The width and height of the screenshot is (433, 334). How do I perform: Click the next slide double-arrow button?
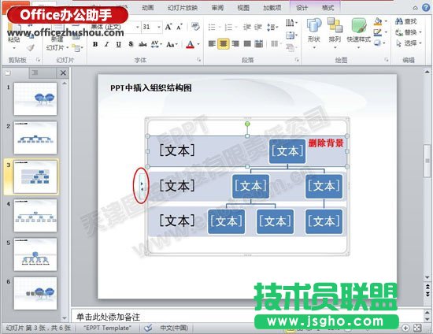427,294
